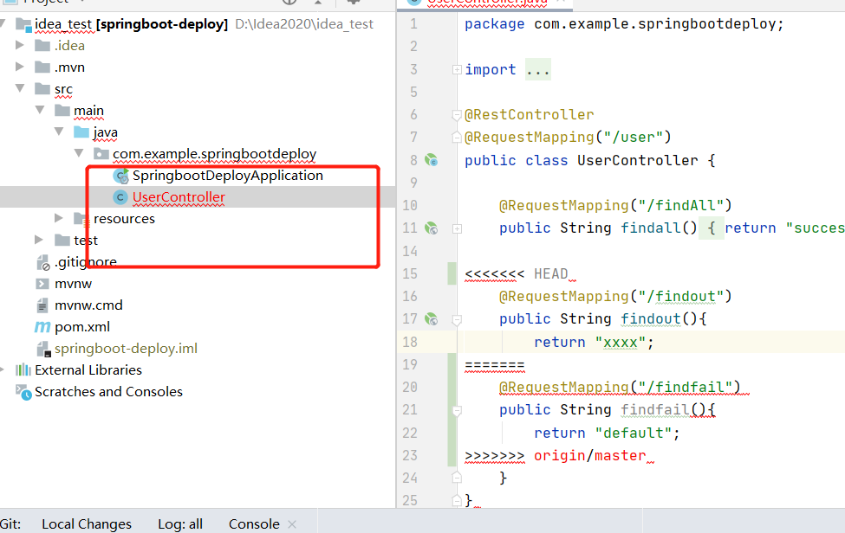Open SpringbootDeployApplication in the tree
Screen dimensions: 845x533
click(227, 176)
